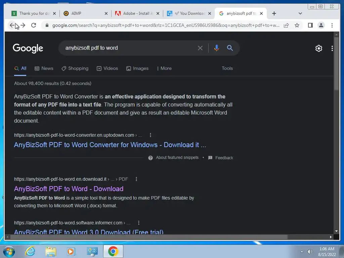Viewport: 344px width, 258px height.
Task: Click the Google logo
Action: [28, 48]
